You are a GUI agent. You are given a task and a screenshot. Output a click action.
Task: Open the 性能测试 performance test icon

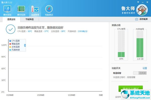[x=49, y=10]
